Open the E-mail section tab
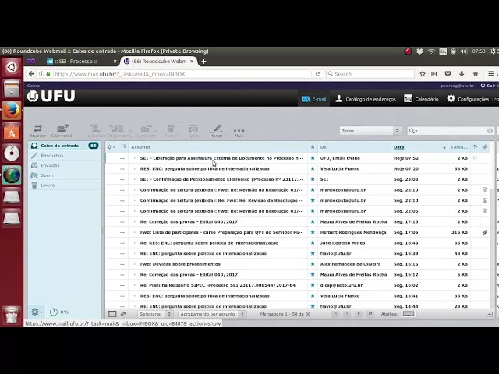 coord(313,99)
